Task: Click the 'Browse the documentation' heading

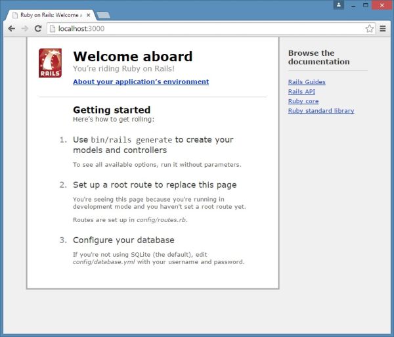Action: pos(319,57)
